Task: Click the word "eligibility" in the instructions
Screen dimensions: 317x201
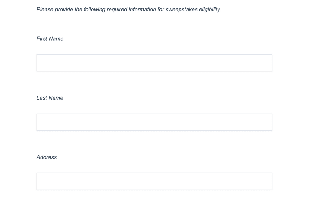Action: 210,10
